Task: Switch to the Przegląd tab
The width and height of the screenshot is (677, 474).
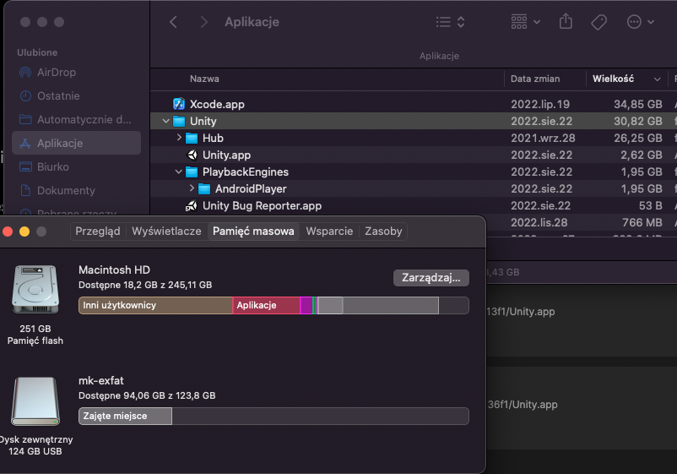Action: coord(98,232)
